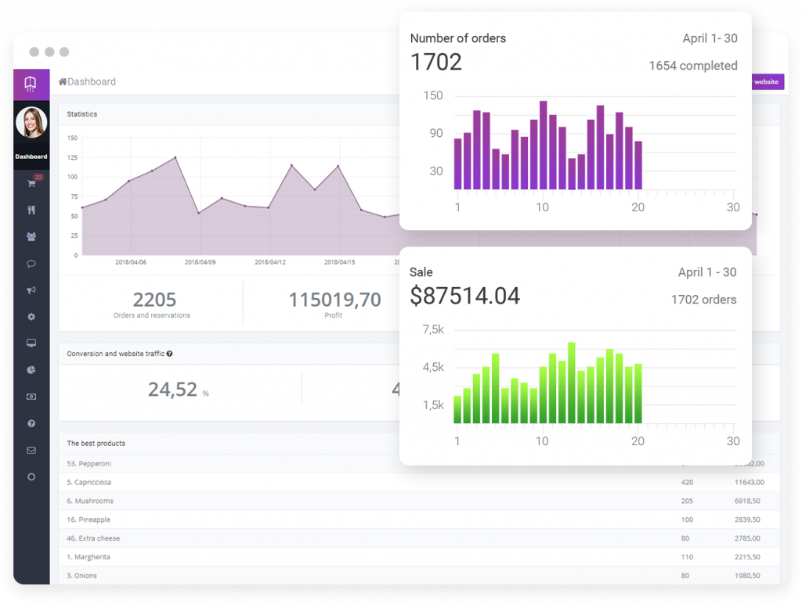Viewport: 802px width, 604px height.
Task: Click the purple website button
Action: click(767, 82)
